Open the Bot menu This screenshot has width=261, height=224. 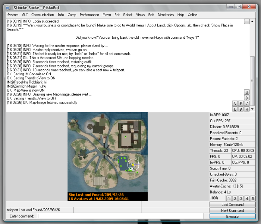117,15
